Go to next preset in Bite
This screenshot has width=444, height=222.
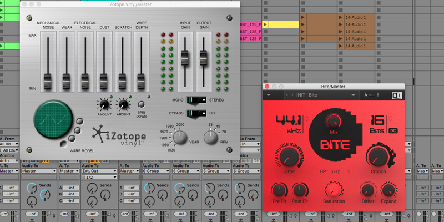pyautogui.click(x=292, y=95)
